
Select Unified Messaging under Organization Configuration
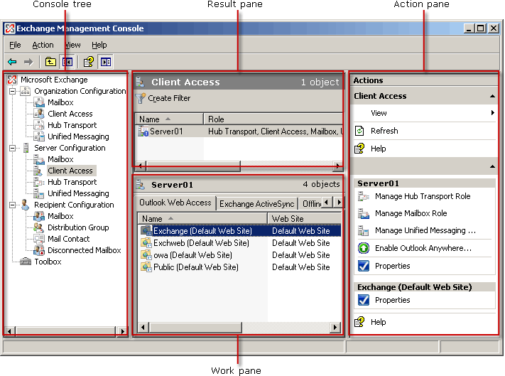pos(78,136)
